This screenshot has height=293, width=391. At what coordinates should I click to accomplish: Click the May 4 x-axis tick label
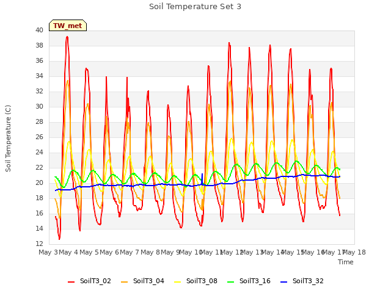(x=68, y=252)
